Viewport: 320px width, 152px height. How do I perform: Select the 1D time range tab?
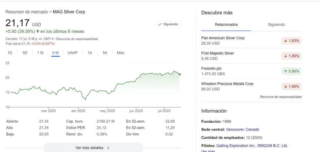[x=10, y=53]
